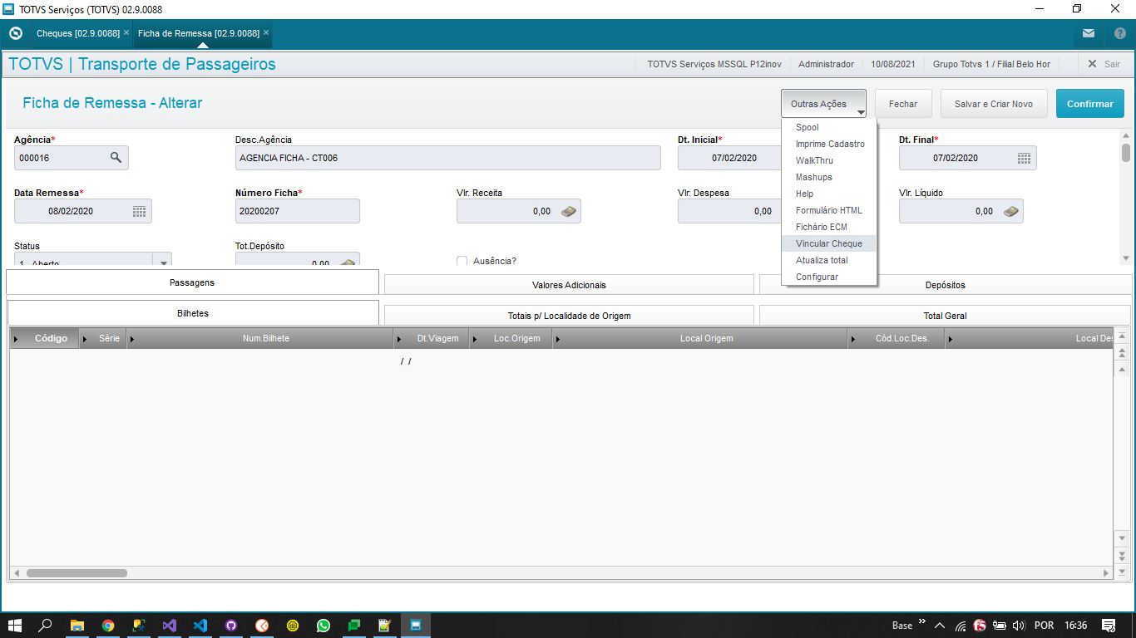1136x638 pixels.
Task: Open the Windows notification center icon
Action: click(1109, 626)
